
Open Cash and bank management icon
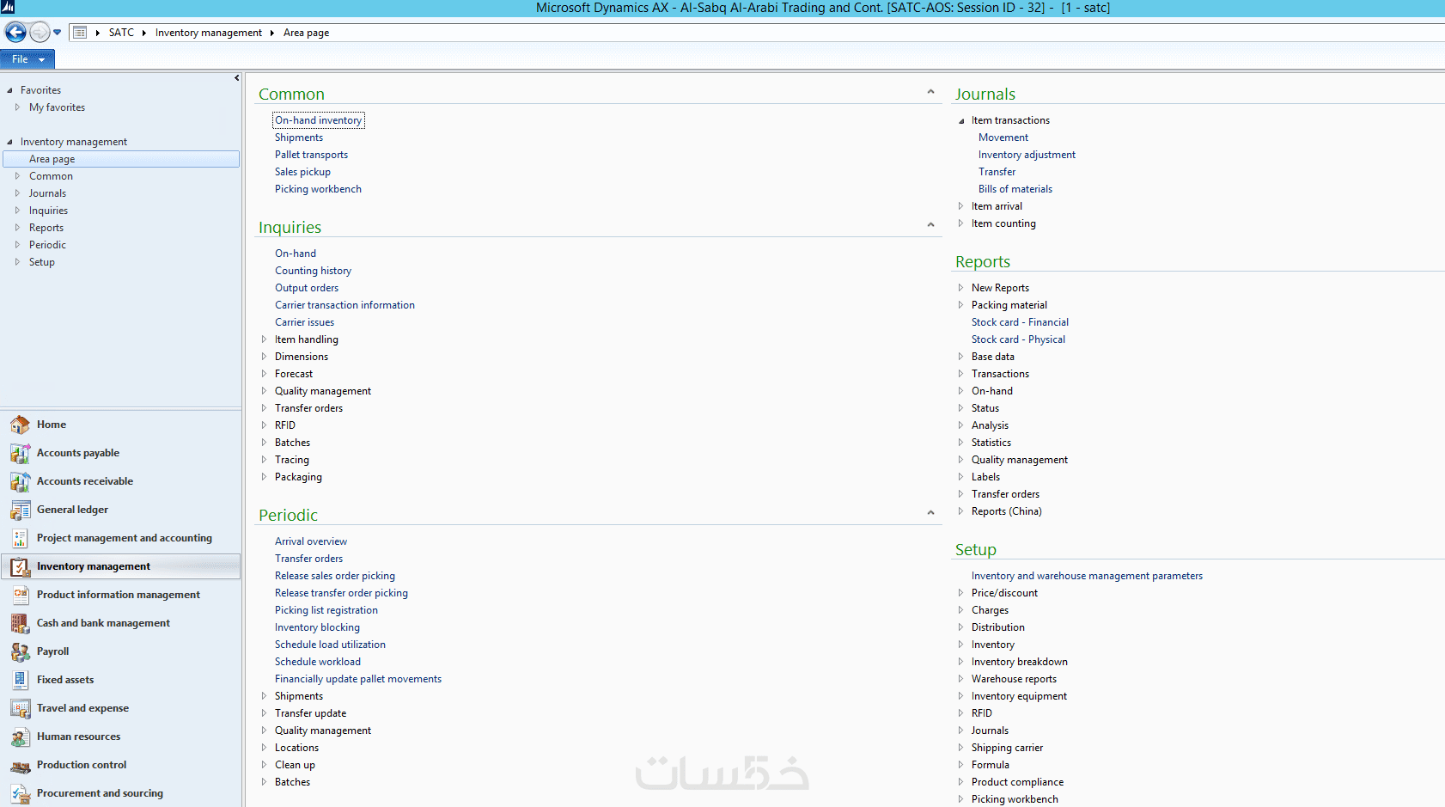pos(20,623)
